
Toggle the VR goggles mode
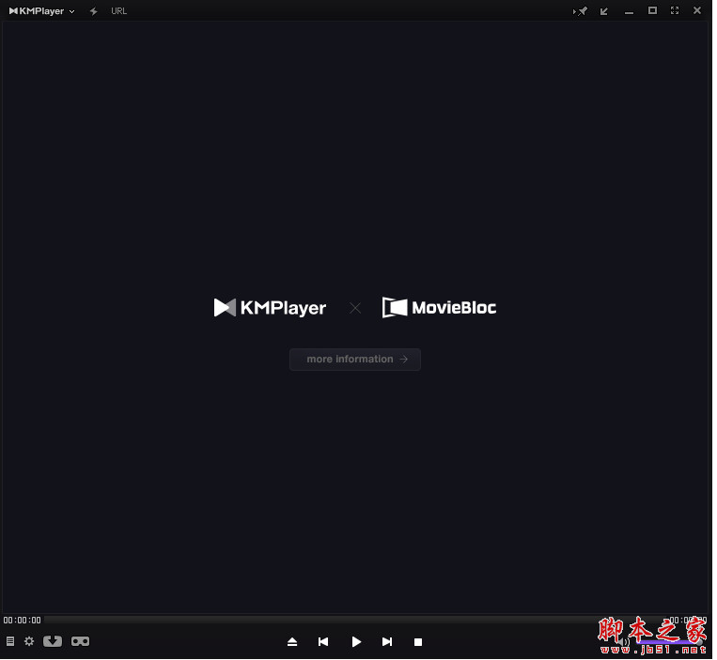pos(81,641)
